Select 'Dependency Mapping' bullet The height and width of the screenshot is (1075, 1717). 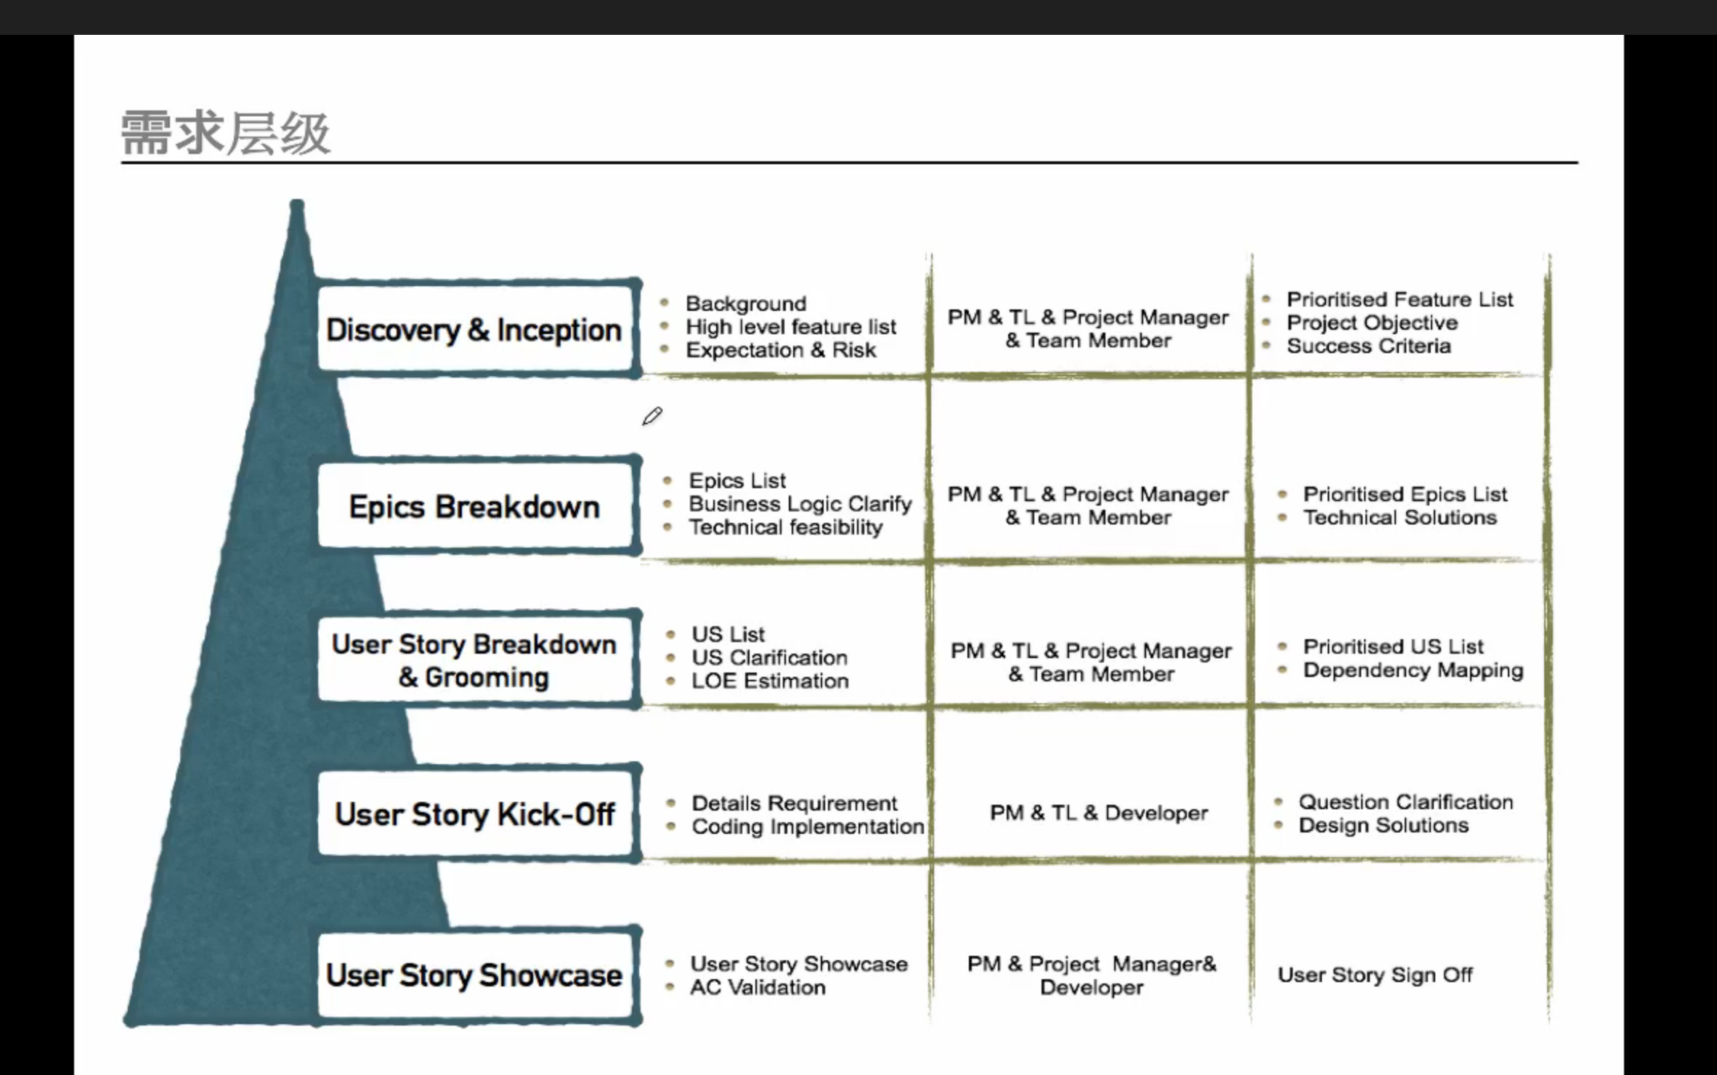[1413, 670]
